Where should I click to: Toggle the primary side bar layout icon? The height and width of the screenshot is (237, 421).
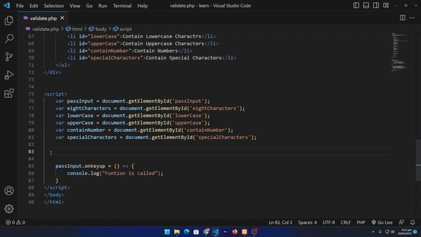(x=356, y=5)
